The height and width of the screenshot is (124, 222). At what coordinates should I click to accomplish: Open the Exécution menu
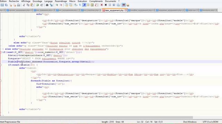click(82, 1)
